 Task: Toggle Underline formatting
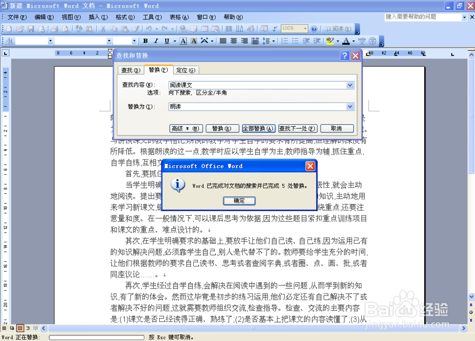click(x=167, y=40)
